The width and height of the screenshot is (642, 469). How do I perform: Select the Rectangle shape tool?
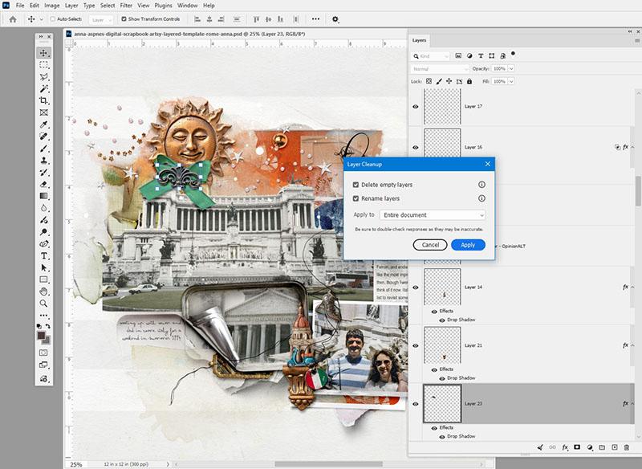pyautogui.click(x=43, y=279)
